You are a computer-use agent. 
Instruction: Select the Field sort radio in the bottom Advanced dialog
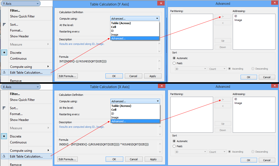[174, 146]
